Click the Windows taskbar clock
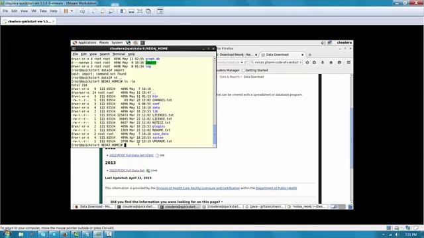 click(411, 235)
